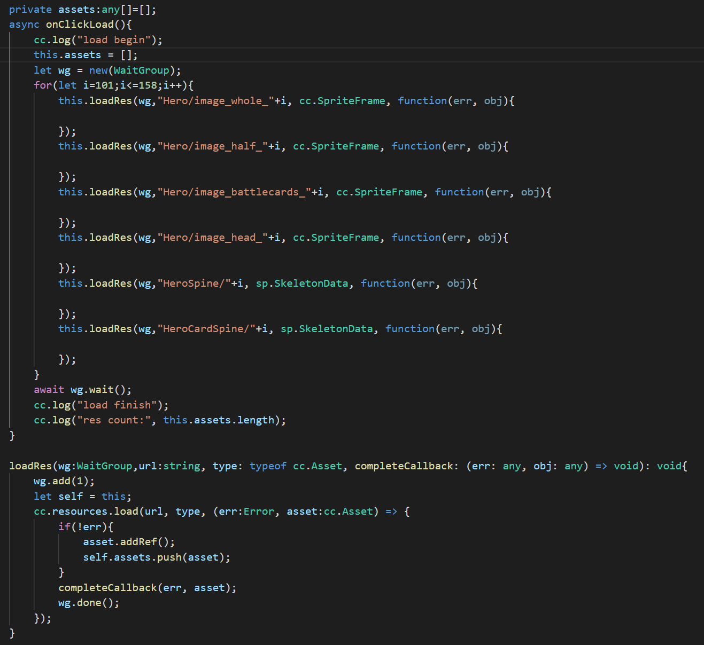Image resolution: width=704 pixels, height=645 pixels.
Task: Click the 'private assets:any[]=[];' declaration line
Action: (x=83, y=10)
